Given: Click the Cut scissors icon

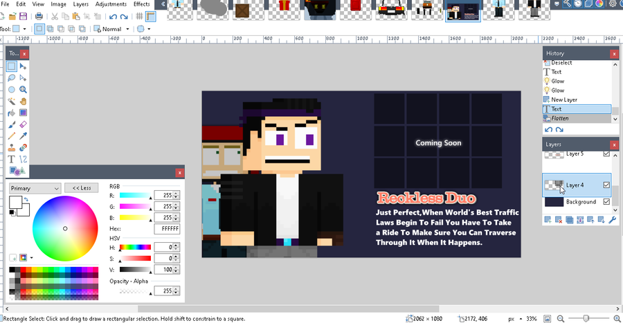Looking at the screenshot, I should click(x=55, y=17).
